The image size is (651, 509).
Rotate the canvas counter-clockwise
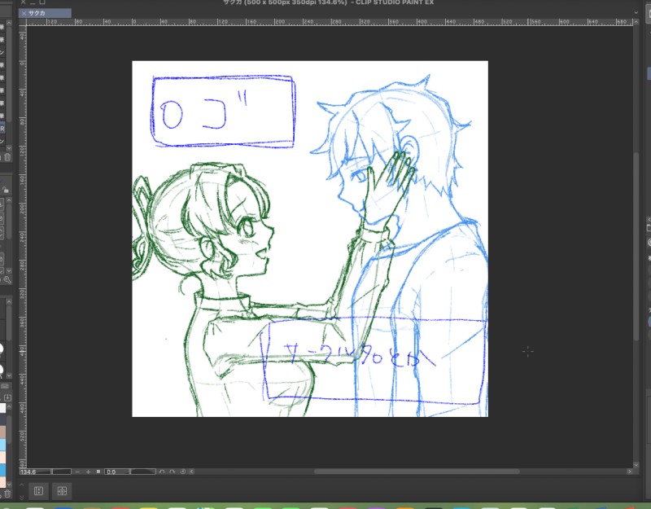coord(162,472)
